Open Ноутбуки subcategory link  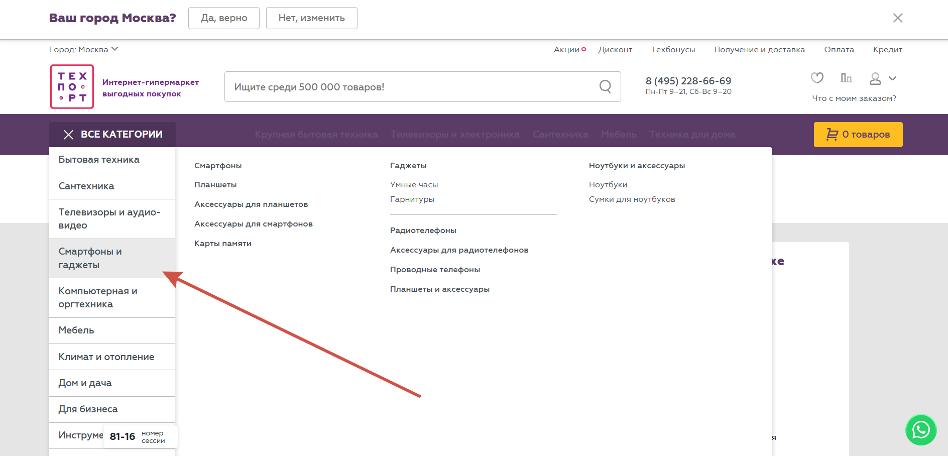pyautogui.click(x=608, y=185)
